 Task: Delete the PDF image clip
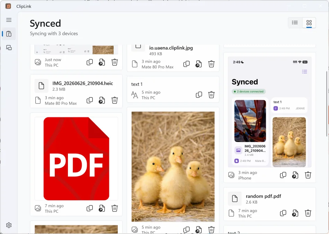(115, 208)
